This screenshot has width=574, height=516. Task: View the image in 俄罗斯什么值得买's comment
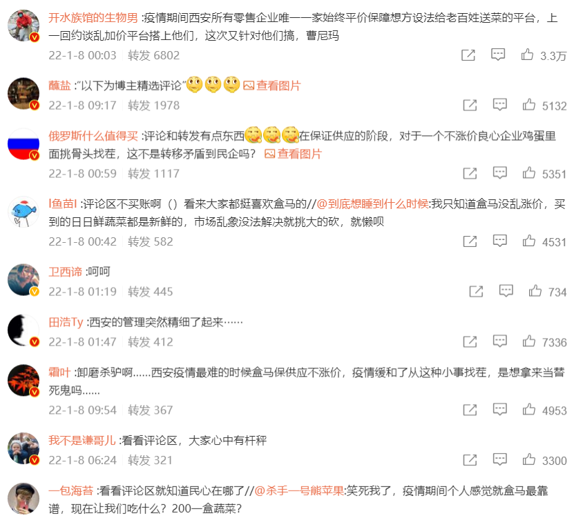tap(294, 154)
